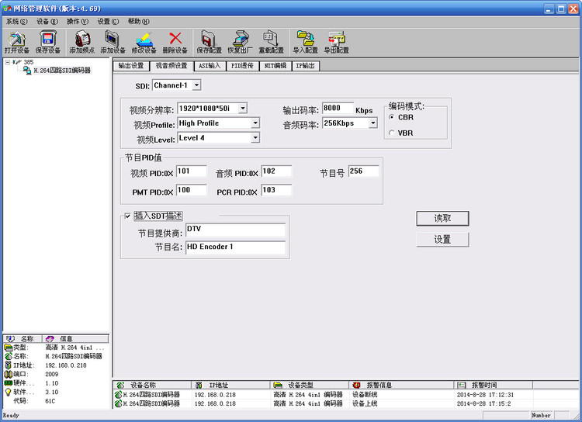Switch to the 输出设置 tab
The height and width of the screenshot is (422, 582).
(x=131, y=66)
